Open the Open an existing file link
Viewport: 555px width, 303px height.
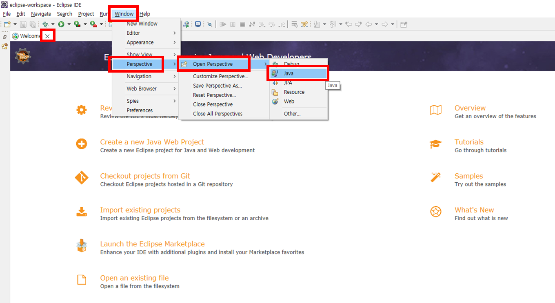tap(134, 278)
